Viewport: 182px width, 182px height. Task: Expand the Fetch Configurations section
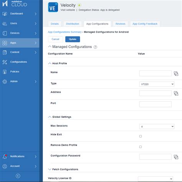pos(50,169)
